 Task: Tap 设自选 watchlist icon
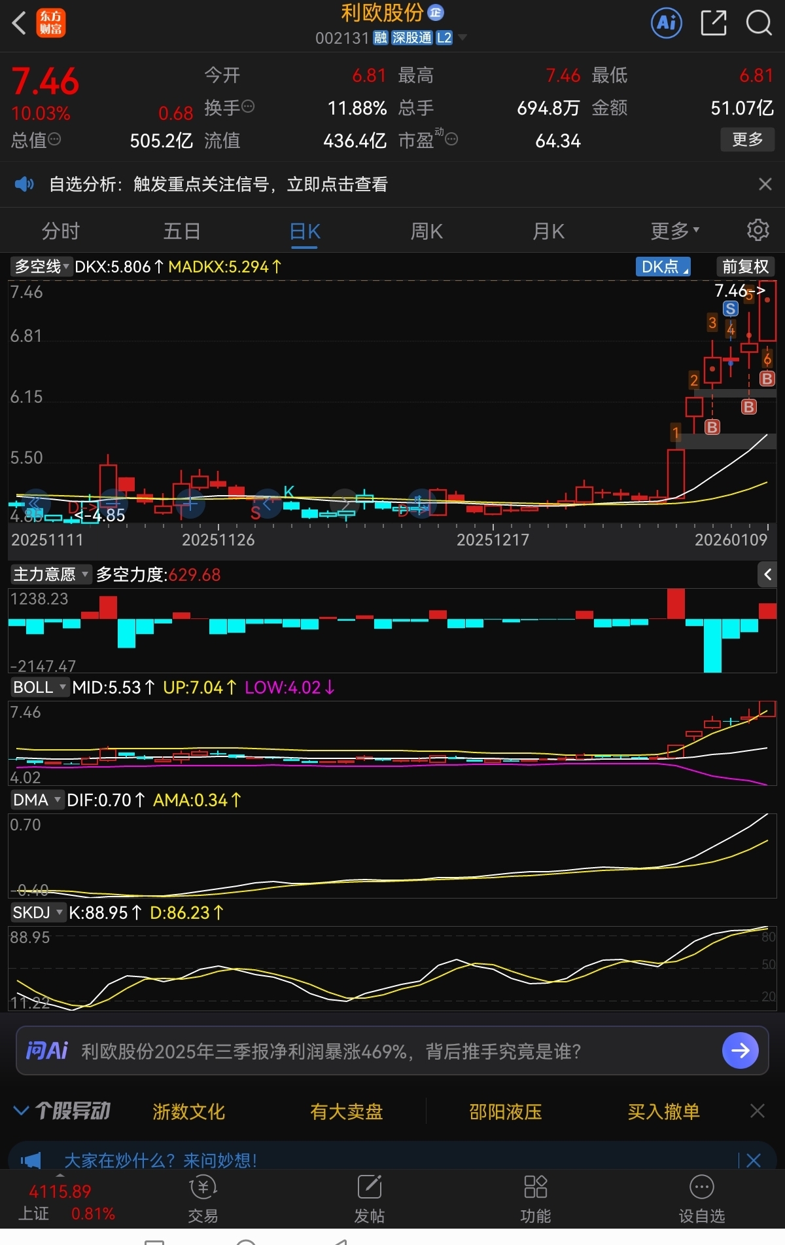(701, 1199)
